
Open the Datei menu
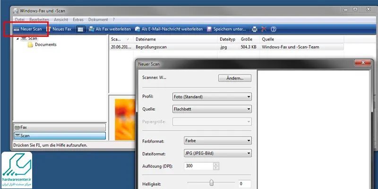pos(19,19)
